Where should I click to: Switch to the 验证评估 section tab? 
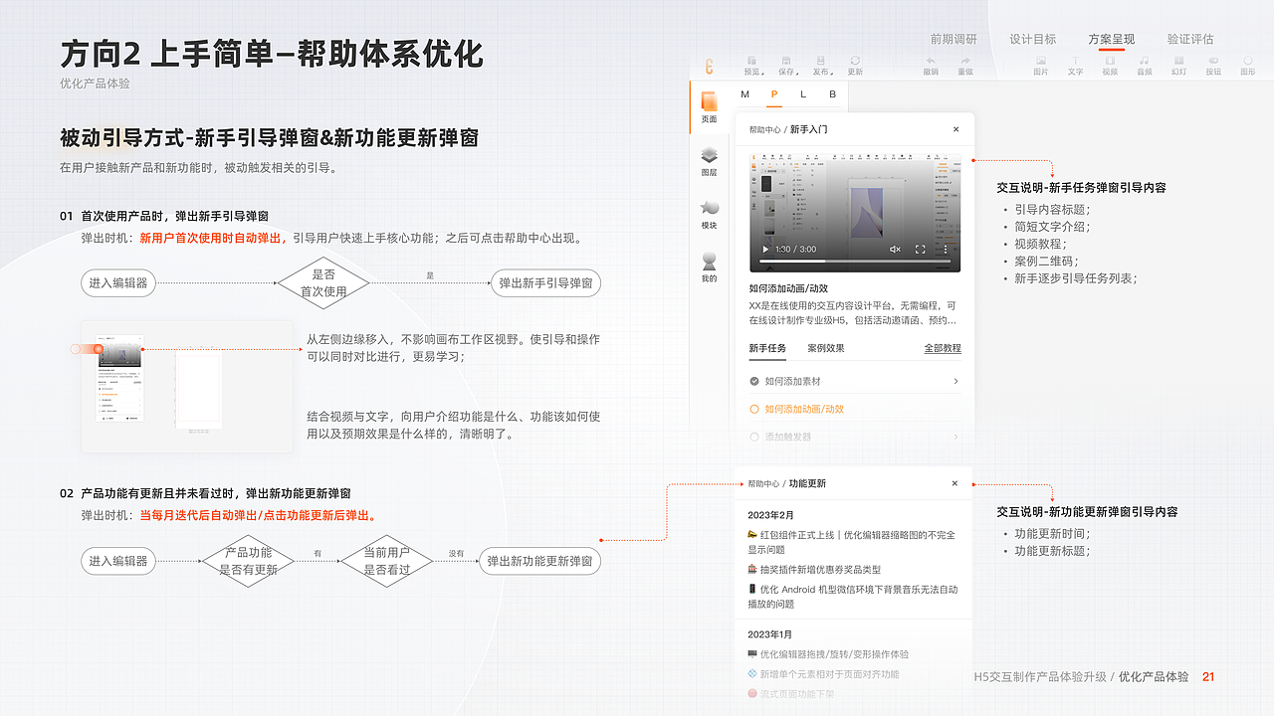point(1192,40)
